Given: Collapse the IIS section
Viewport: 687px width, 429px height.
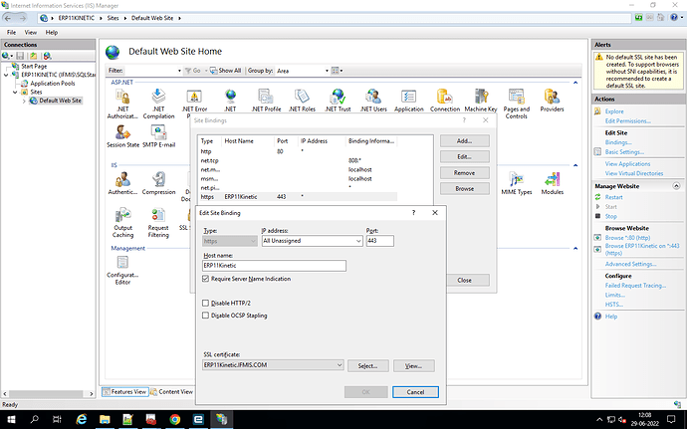Looking at the screenshot, I should tap(575, 165).
